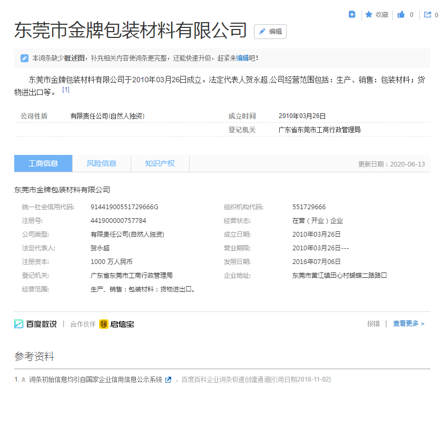Screen dimensions: 442x430
Task: Click the blue 编辑 link in the notice bar
Action: (x=242, y=58)
